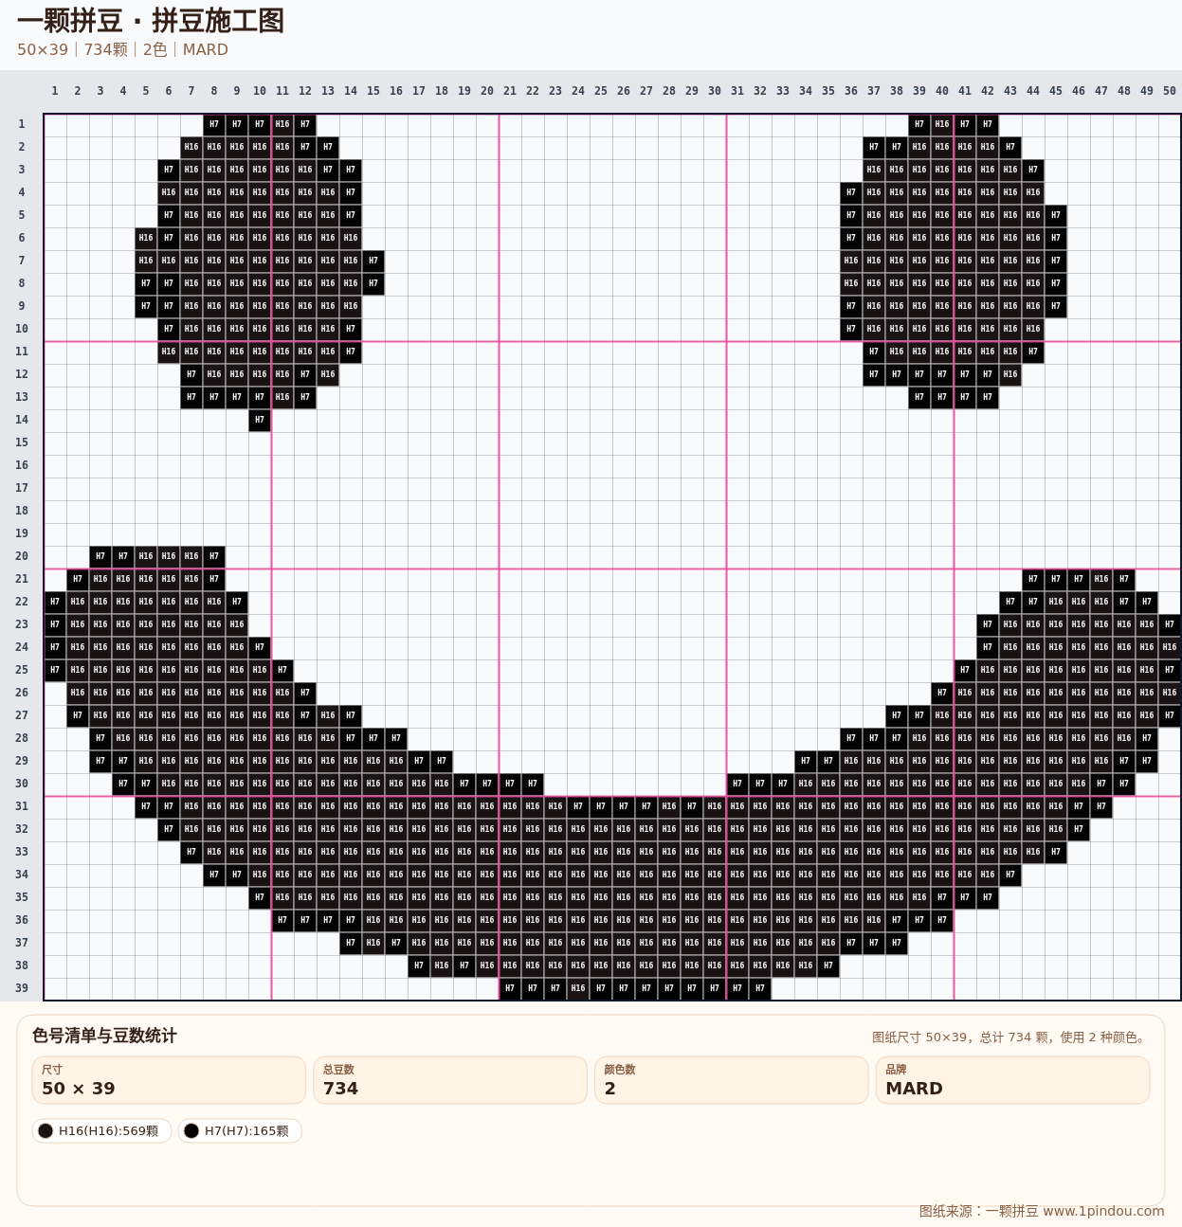Click the H7 bead at row 30, column 31
This screenshot has width=1182, height=1227.
737,784
